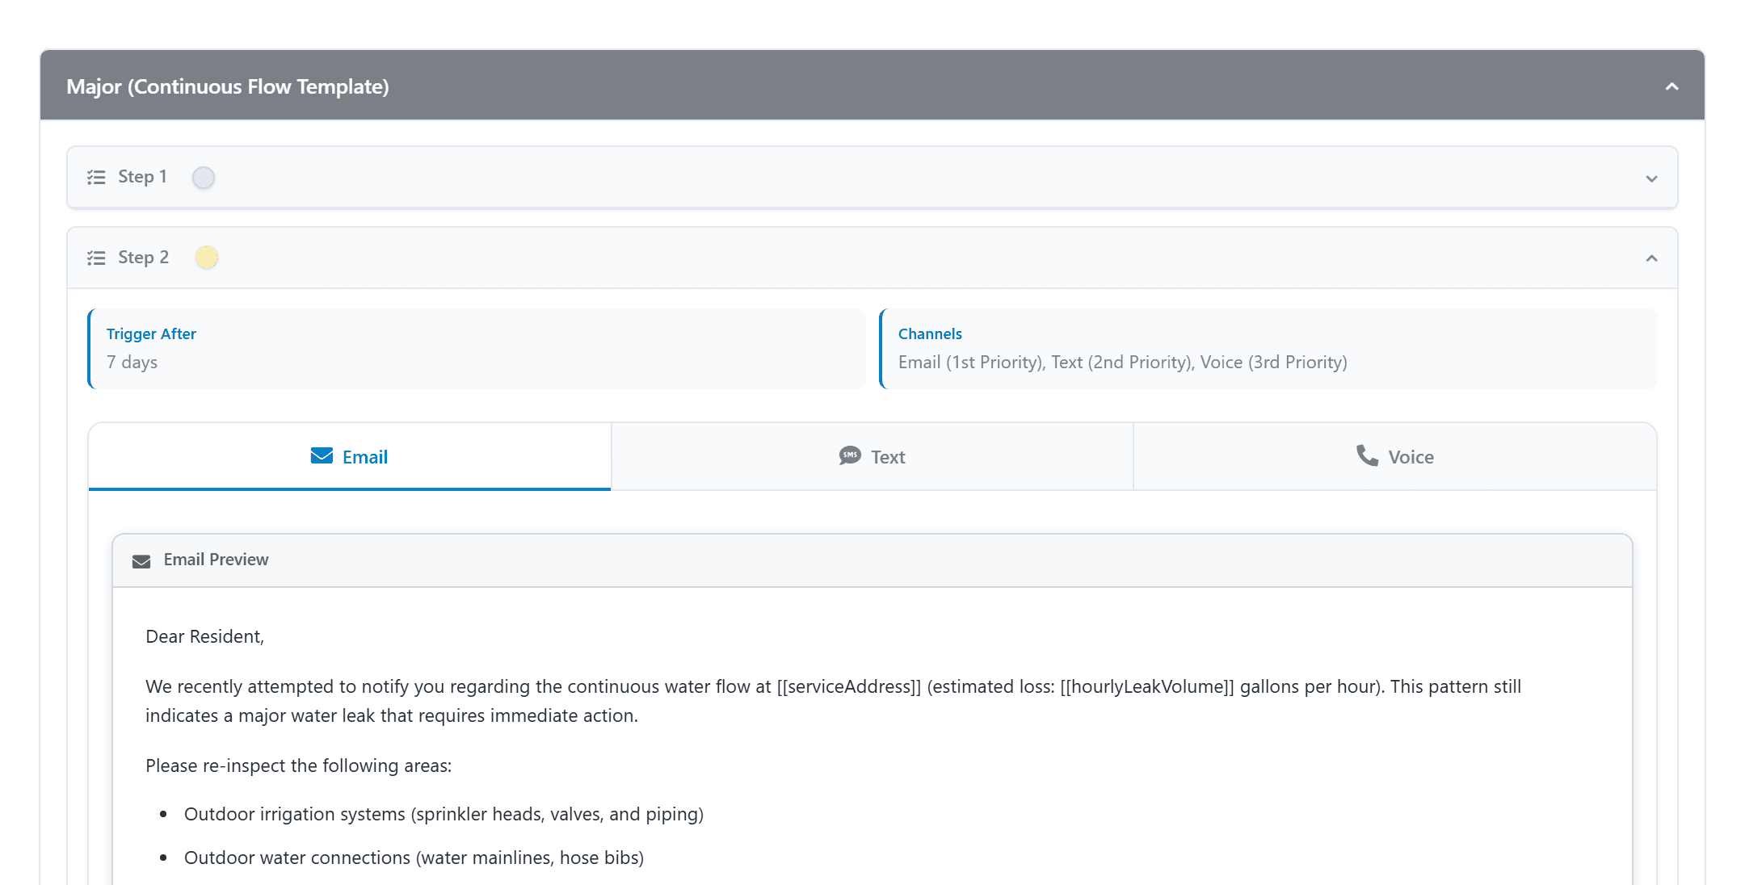The image size is (1745, 885).
Task: Click the Trigger After 7 days field
Action: coord(477,349)
